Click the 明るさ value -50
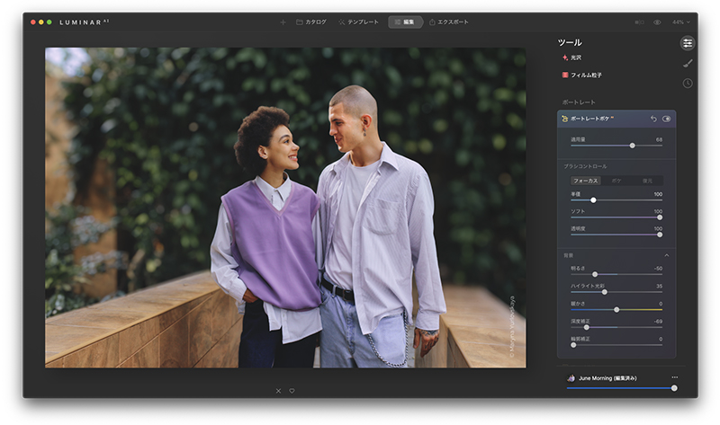 coord(658,268)
